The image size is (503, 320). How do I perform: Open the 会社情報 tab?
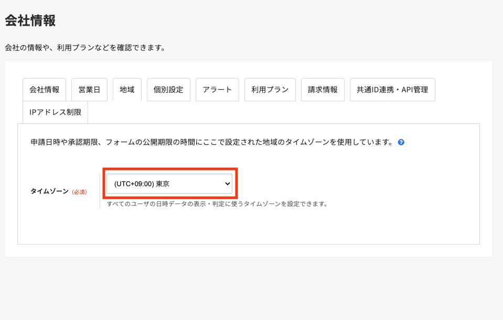(44, 90)
